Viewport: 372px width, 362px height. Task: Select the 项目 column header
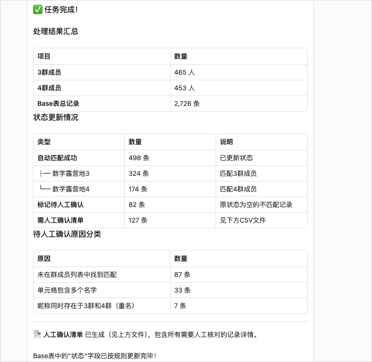point(44,56)
